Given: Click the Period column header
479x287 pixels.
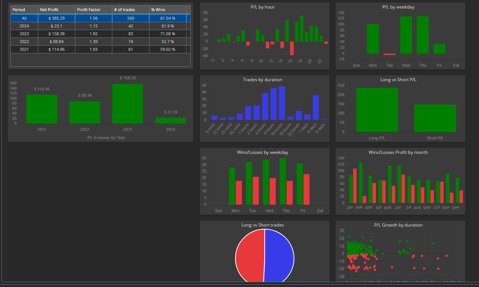Looking at the screenshot, I should click(24, 10).
